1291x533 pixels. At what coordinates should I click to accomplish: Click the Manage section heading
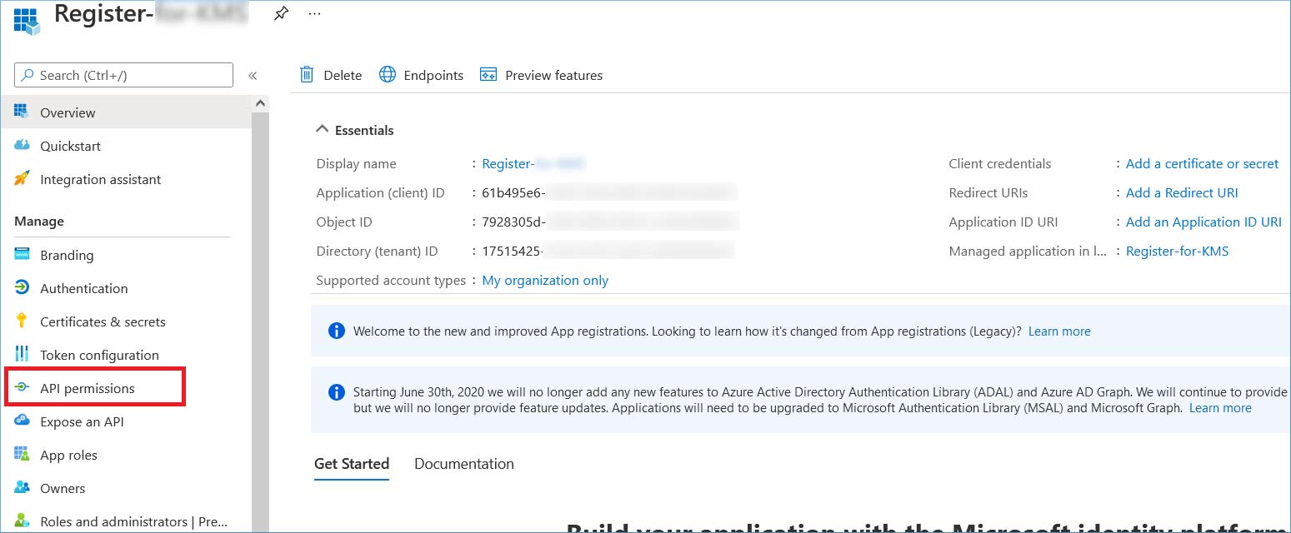point(39,222)
